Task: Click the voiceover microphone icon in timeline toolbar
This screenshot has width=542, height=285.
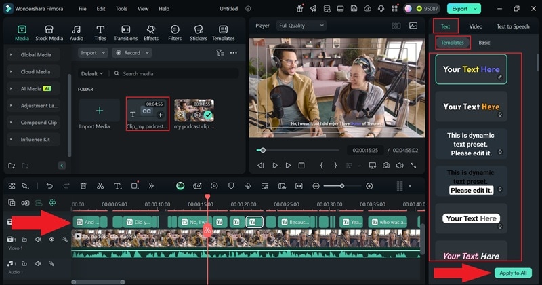Action: click(248, 186)
